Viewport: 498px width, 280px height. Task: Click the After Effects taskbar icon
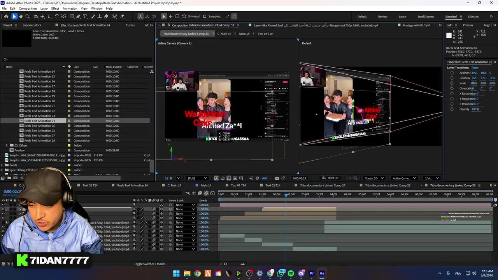coord(322,273)
